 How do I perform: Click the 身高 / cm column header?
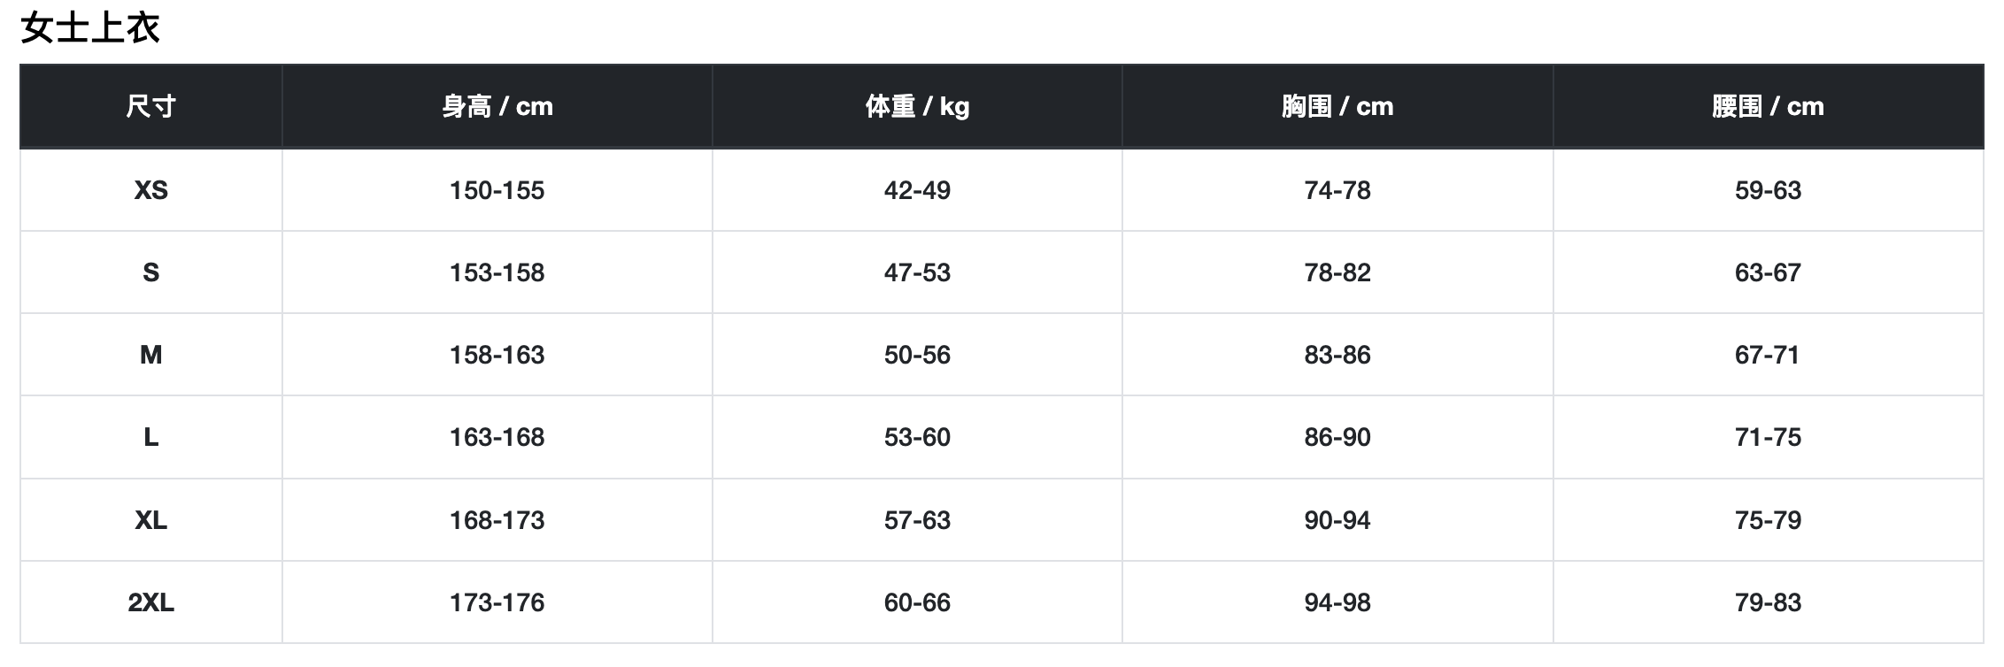tap(497, 106)
